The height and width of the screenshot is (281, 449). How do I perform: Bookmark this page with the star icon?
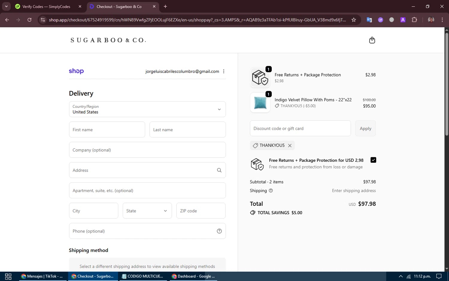354,20
